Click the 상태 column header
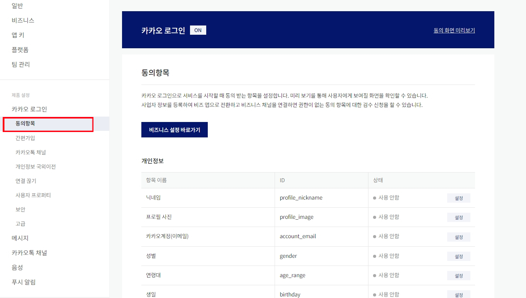 [378, 180]
